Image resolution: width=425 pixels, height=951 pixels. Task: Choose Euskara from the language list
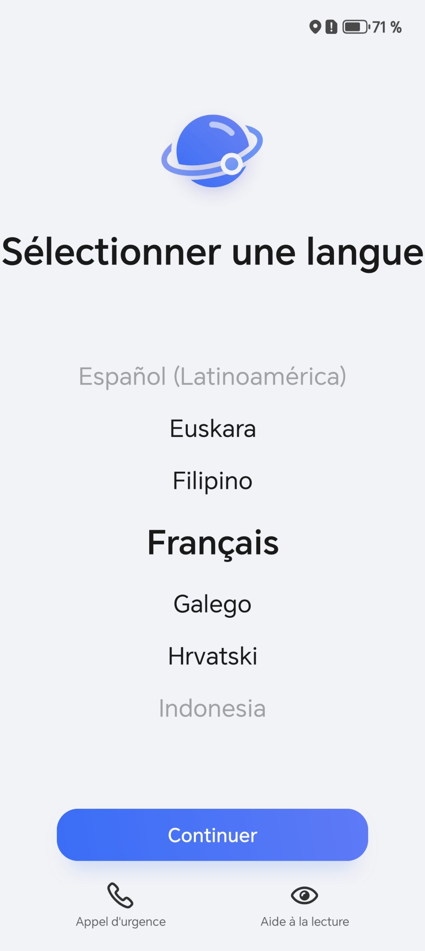tap(212, 429)
